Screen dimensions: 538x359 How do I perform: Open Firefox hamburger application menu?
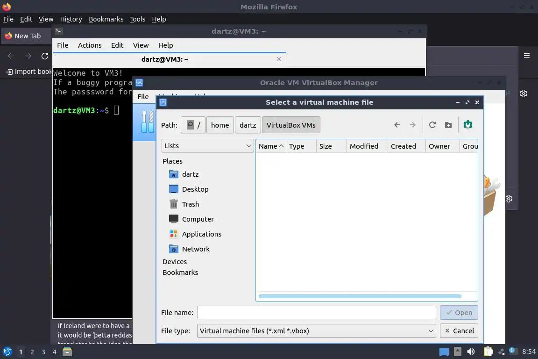click(x=527, y=56)
